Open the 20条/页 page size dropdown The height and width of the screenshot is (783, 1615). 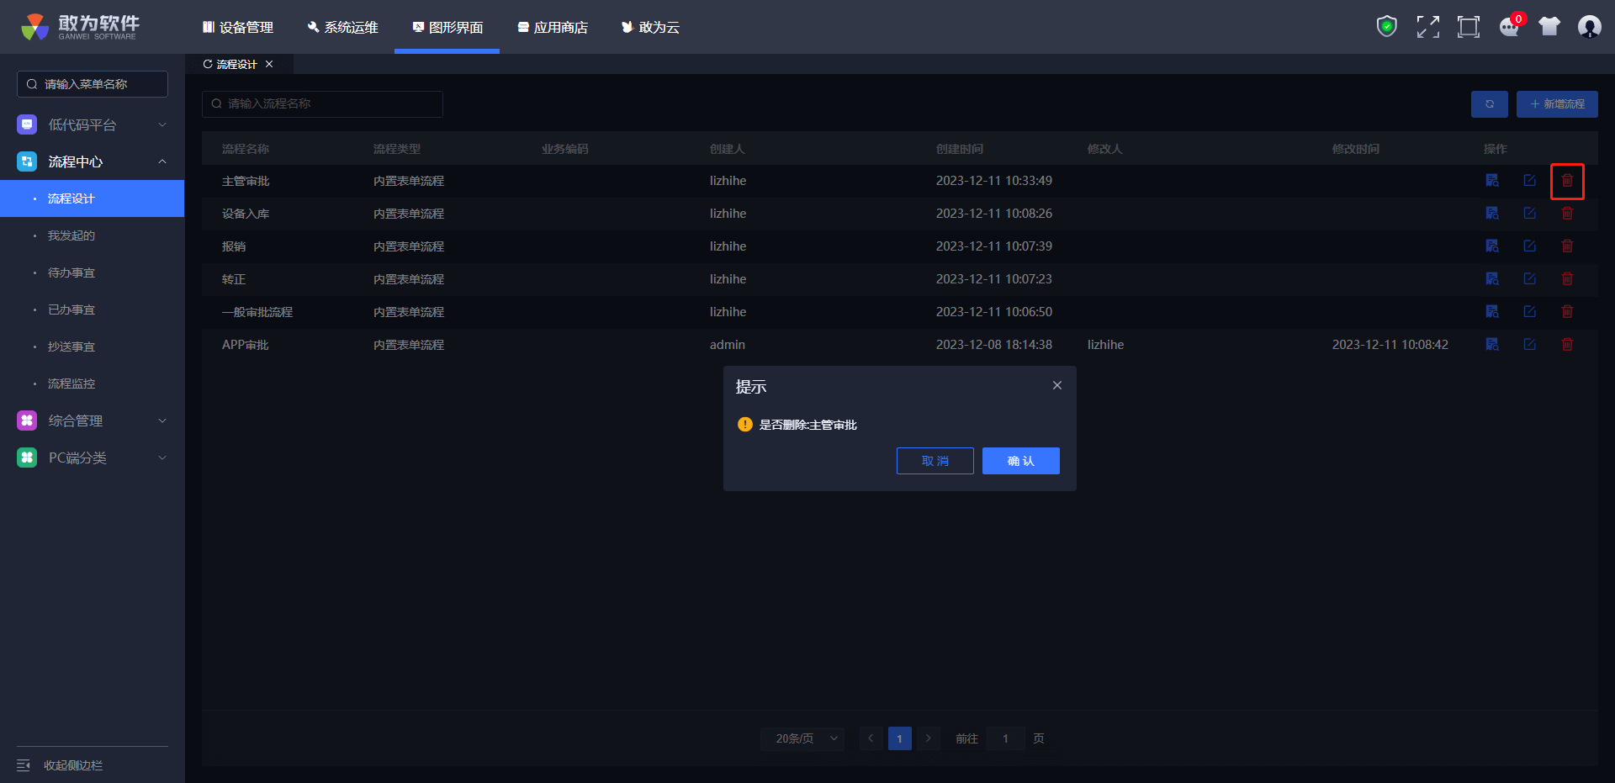click(805, 738)
